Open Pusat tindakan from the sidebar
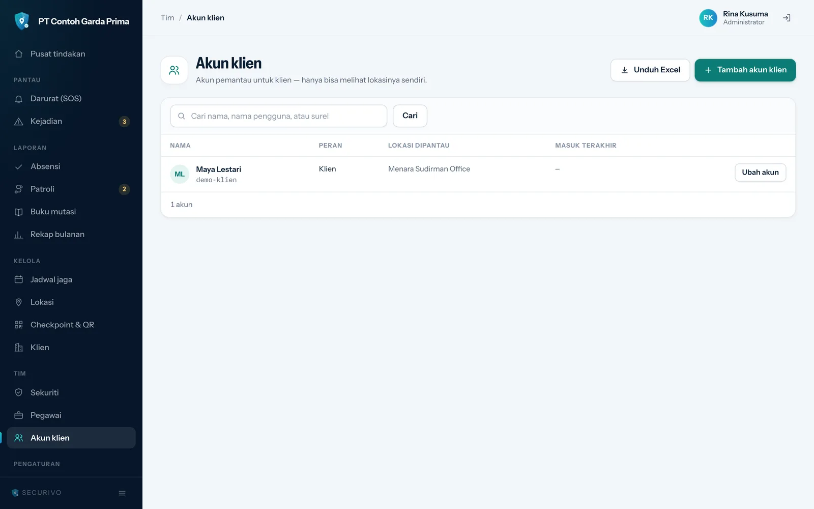 pyautogui.click(x=71, y=54)
